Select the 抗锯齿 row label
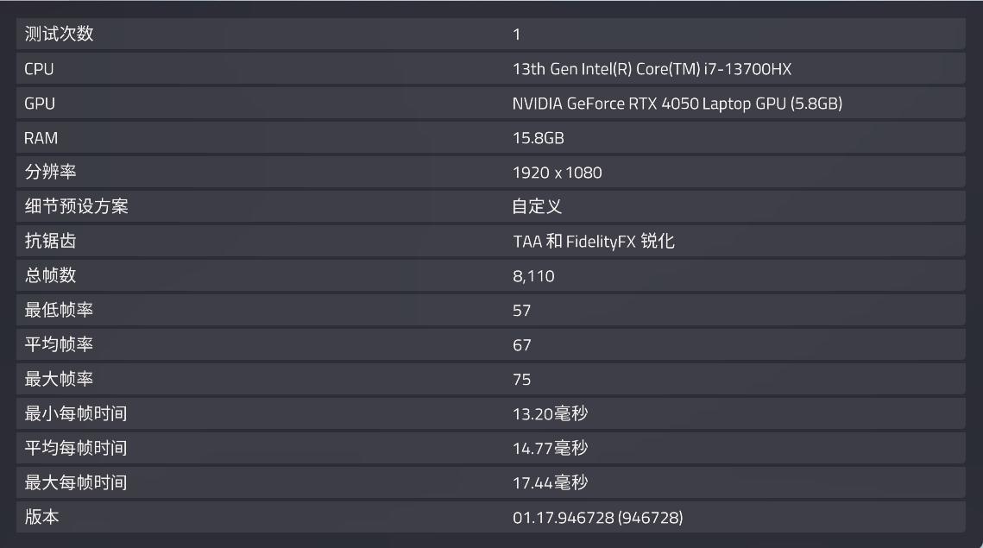The width and height of the screenshot is (983, 548). (47, 241)
